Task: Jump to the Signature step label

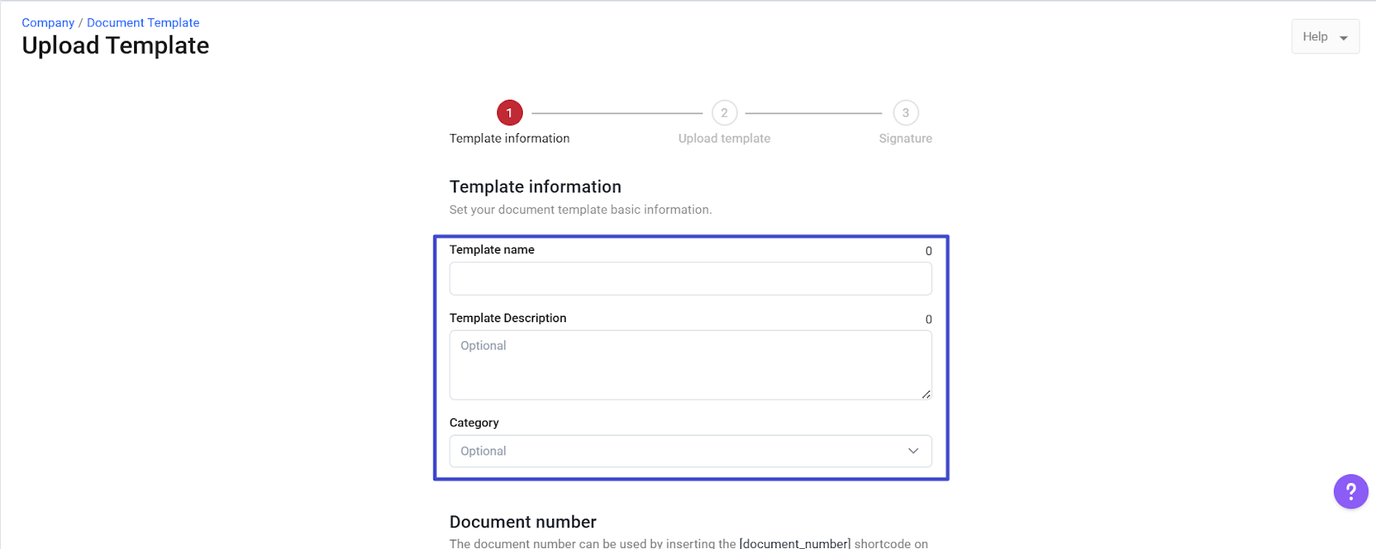Action: 906,138
